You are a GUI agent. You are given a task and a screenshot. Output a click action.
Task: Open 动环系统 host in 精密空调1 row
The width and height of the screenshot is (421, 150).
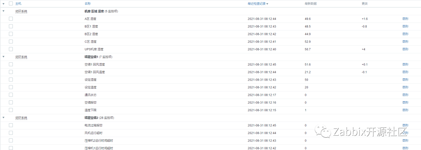click(x=21, y=57)
